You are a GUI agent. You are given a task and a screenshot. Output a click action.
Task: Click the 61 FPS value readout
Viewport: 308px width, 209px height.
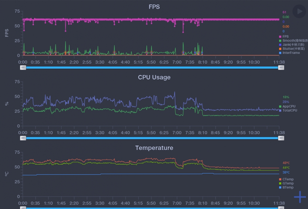point(284,12)
